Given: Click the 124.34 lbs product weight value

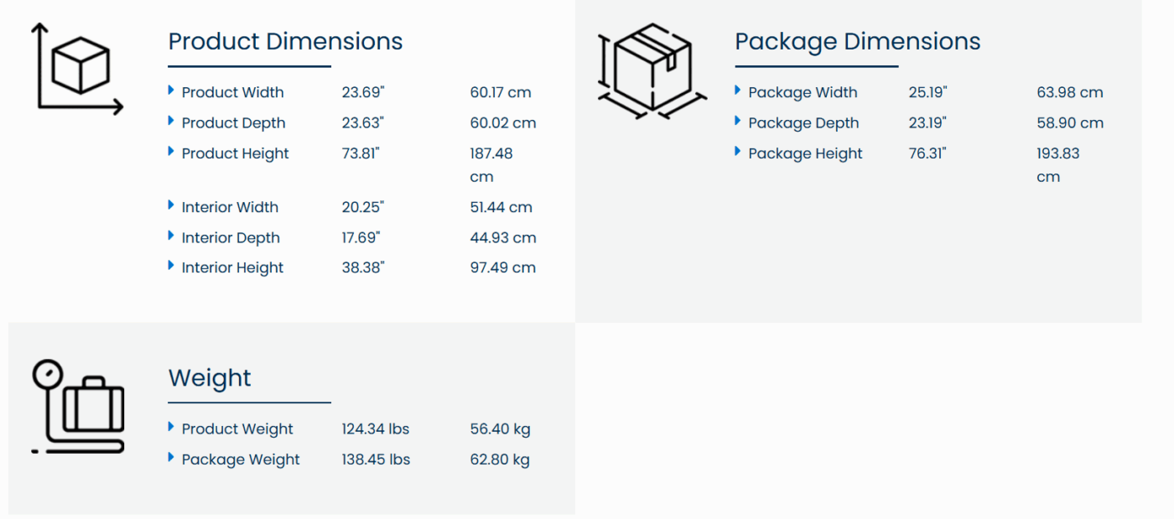Looking at the screenshot, I should 375,429.
